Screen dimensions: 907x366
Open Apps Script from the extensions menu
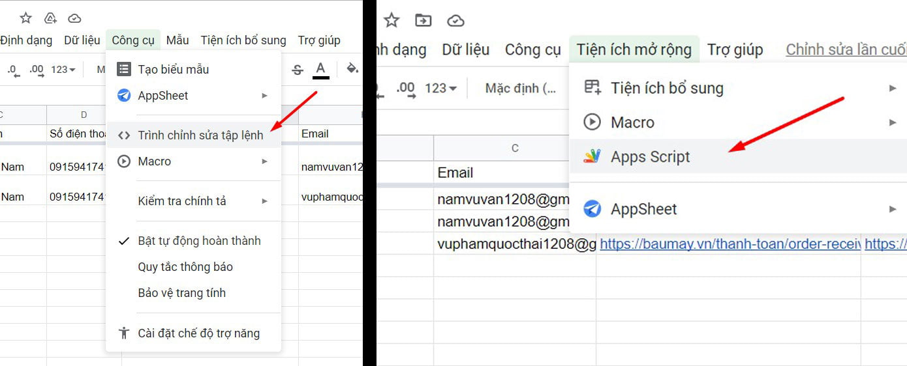click(650, 157)
